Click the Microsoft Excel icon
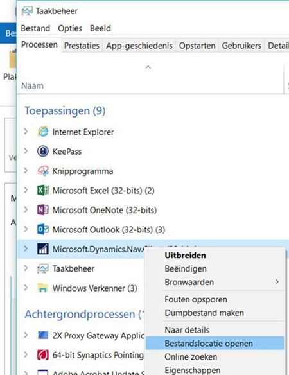Viewport: 289px width, 375px height. (43, 190)
